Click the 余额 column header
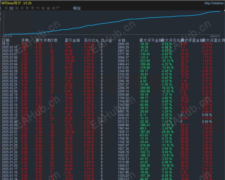This screenshot has height=180, width=225. coord(121,40)
